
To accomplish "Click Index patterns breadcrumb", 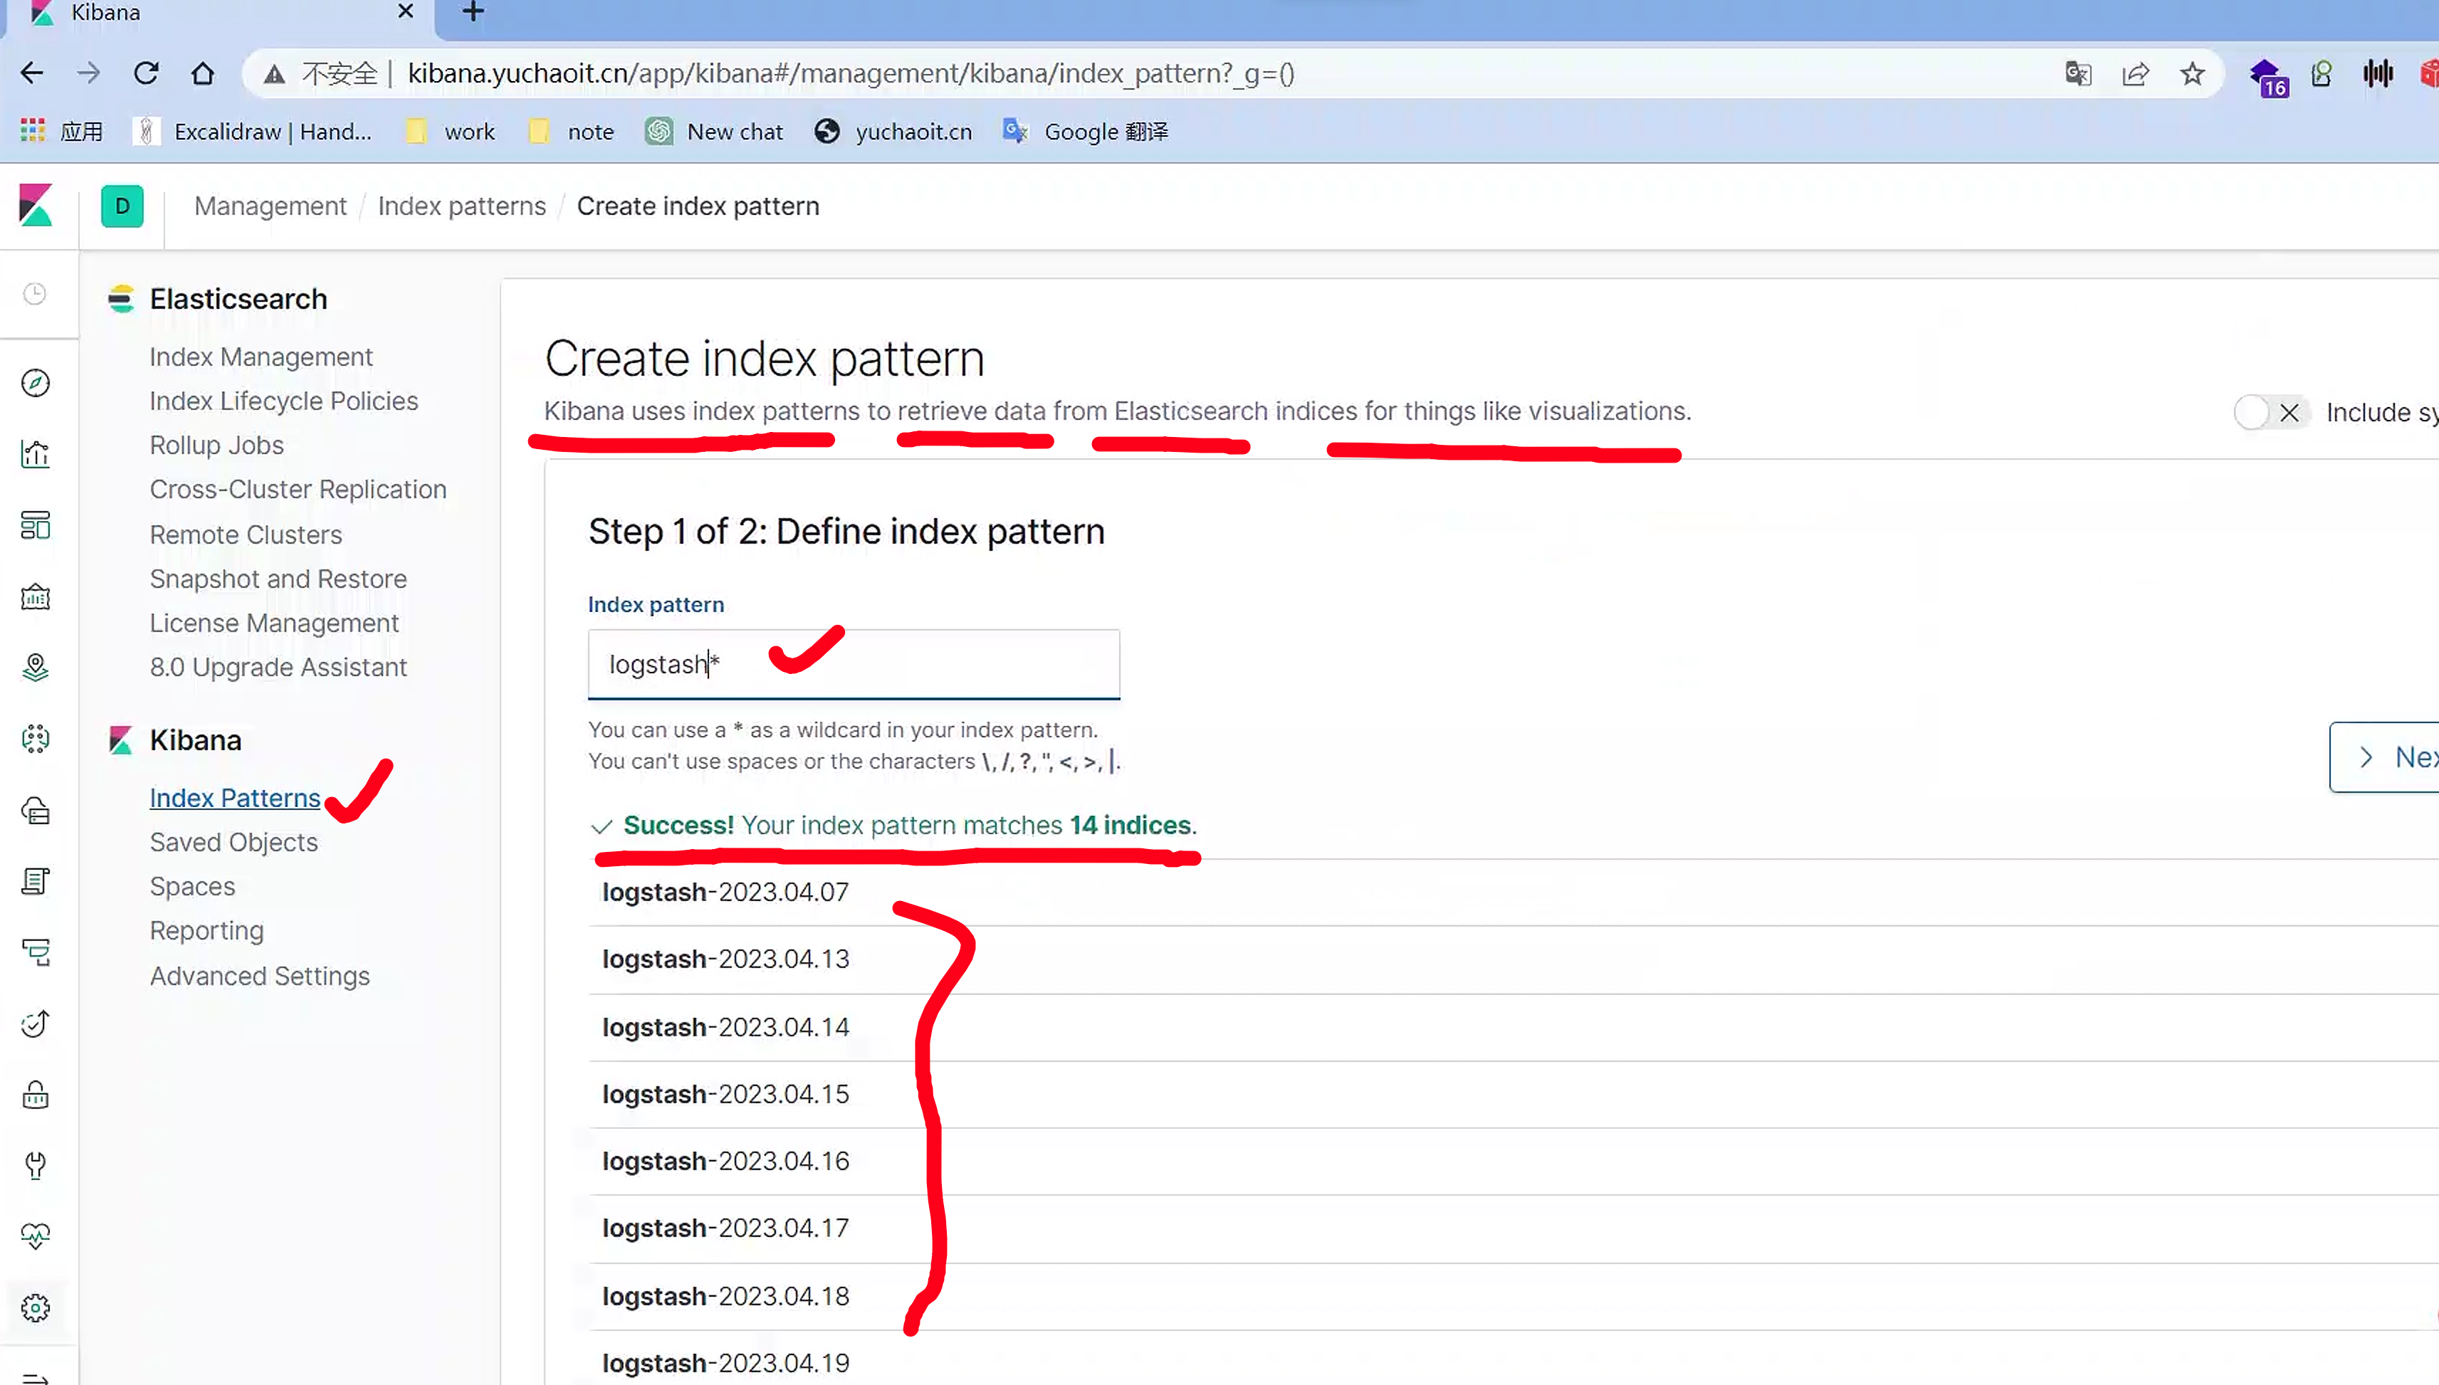I will [x=461, y=206].
